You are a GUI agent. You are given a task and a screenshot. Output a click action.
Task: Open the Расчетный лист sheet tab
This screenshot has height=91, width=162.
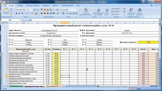(16, 86)
